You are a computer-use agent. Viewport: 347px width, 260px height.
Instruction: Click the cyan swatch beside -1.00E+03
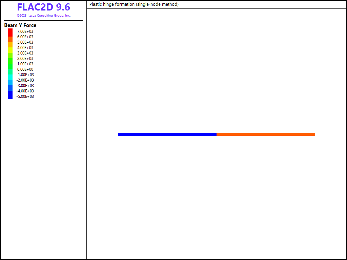(11, 75)
